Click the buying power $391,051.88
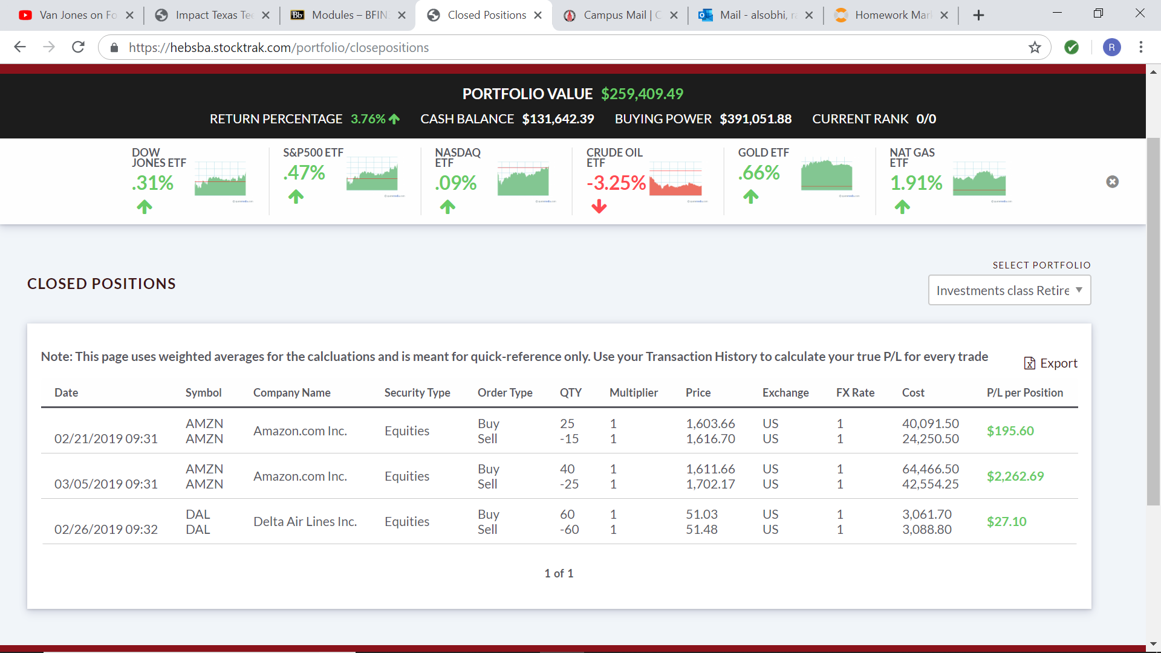This screenshot has height=653, width=1161. pos(756,119)
